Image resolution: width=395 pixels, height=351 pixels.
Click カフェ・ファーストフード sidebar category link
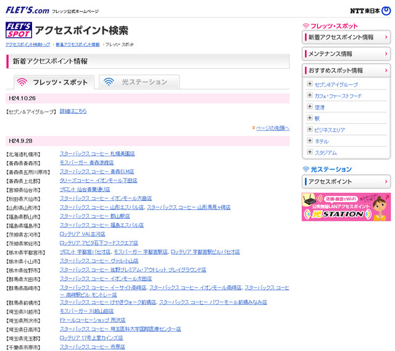338,96
